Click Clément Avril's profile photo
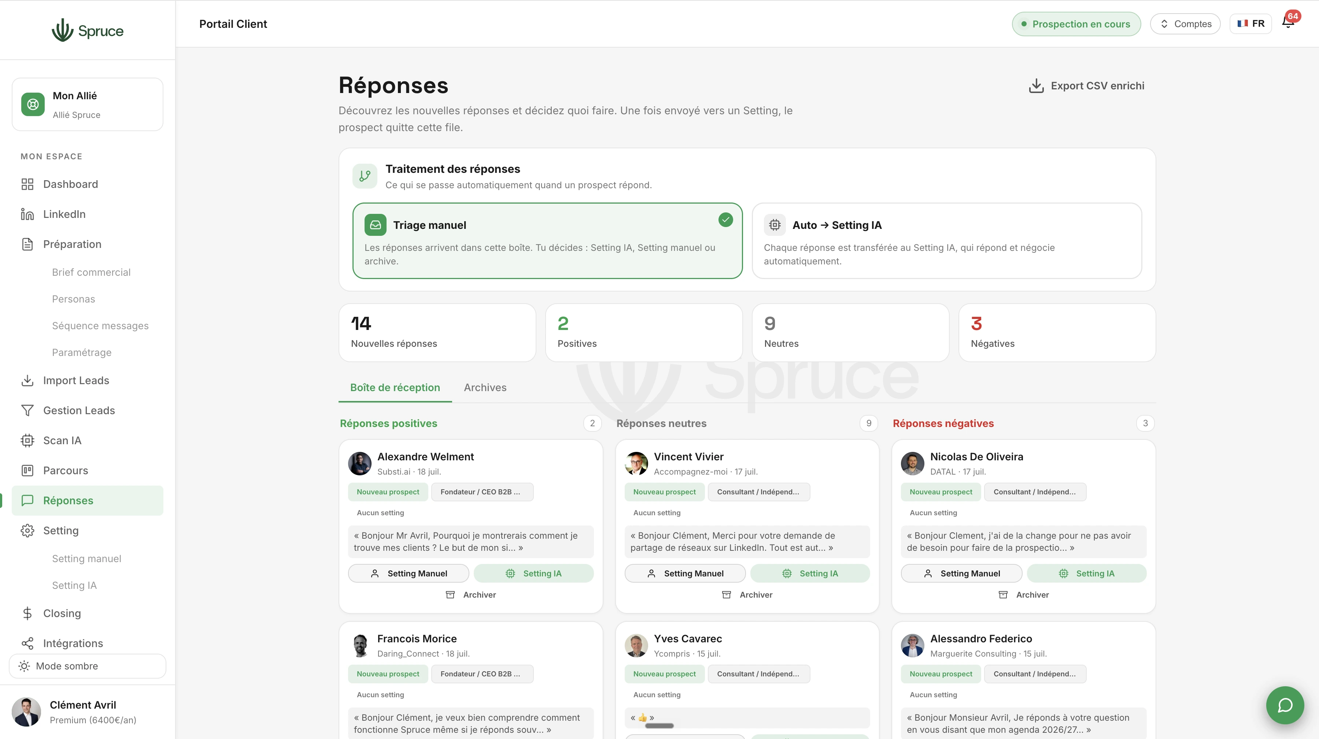 pos(27,712)
